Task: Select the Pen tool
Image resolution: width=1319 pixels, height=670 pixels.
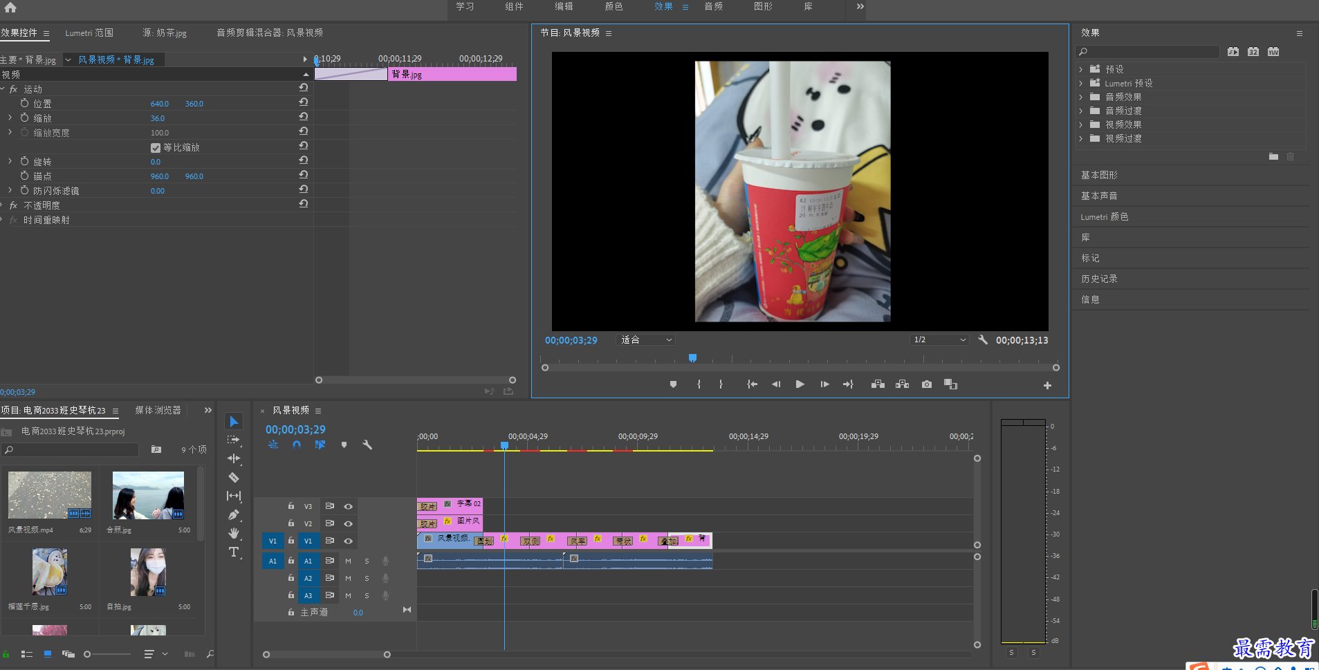Action: (234, 514)
